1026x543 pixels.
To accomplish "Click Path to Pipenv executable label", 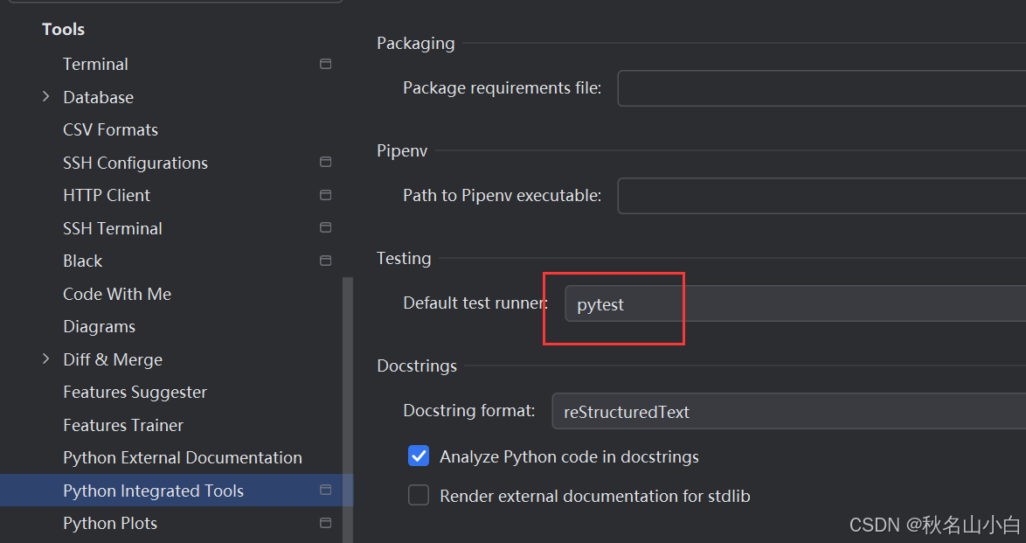I will (502, 195).
